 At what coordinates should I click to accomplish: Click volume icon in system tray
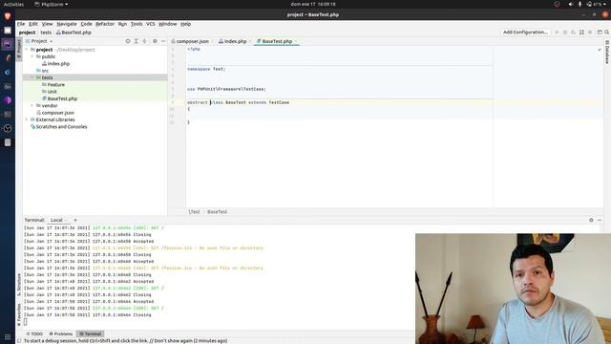(571, 4)
